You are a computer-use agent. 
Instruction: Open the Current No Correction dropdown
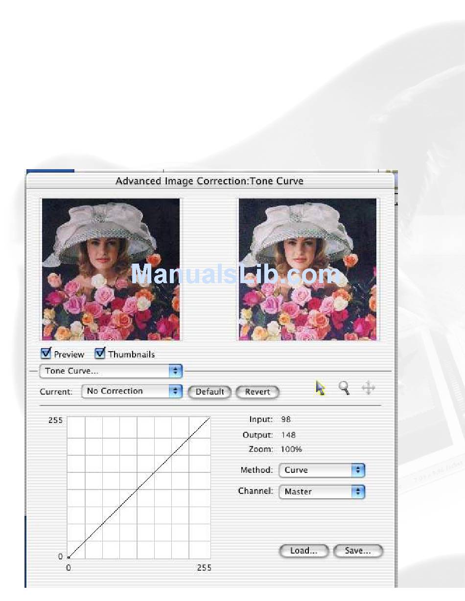[132, 391]
